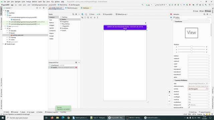Switch to Intent.java tab

tap(86, 8)
